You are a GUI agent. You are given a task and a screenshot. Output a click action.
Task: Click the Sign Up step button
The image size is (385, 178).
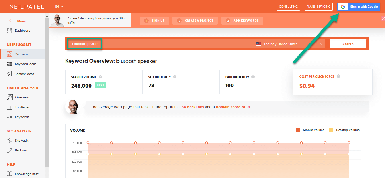coord(154,21)
